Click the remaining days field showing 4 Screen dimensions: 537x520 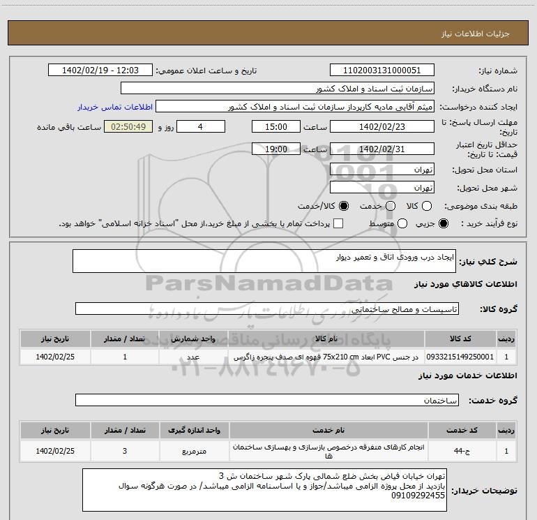click(201, 127)
